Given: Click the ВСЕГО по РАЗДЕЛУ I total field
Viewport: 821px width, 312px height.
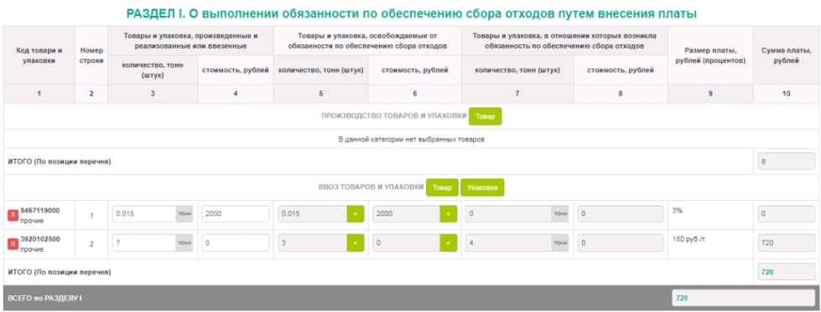Looking at the screenshot, I should [744, 298].
